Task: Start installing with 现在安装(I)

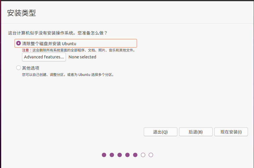Action: click(231, 132)
